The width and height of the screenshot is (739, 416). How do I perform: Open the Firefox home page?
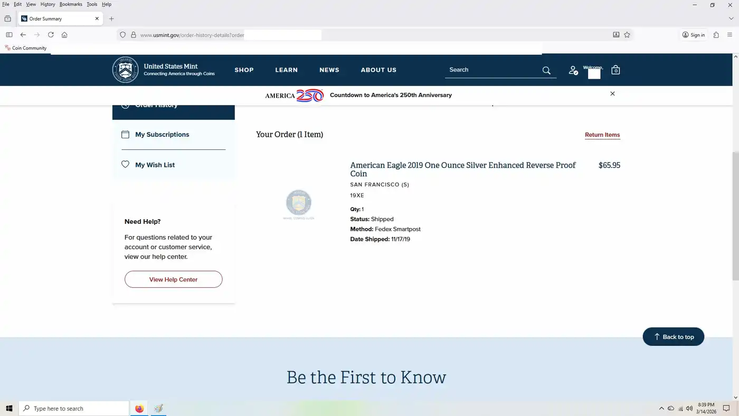64,35
